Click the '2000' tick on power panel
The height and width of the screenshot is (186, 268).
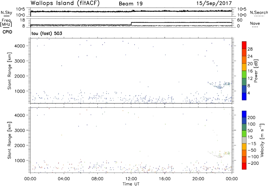pyautogui.click(x=20, y=76)
